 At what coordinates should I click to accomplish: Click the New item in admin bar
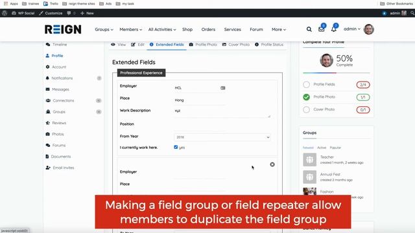87,13
